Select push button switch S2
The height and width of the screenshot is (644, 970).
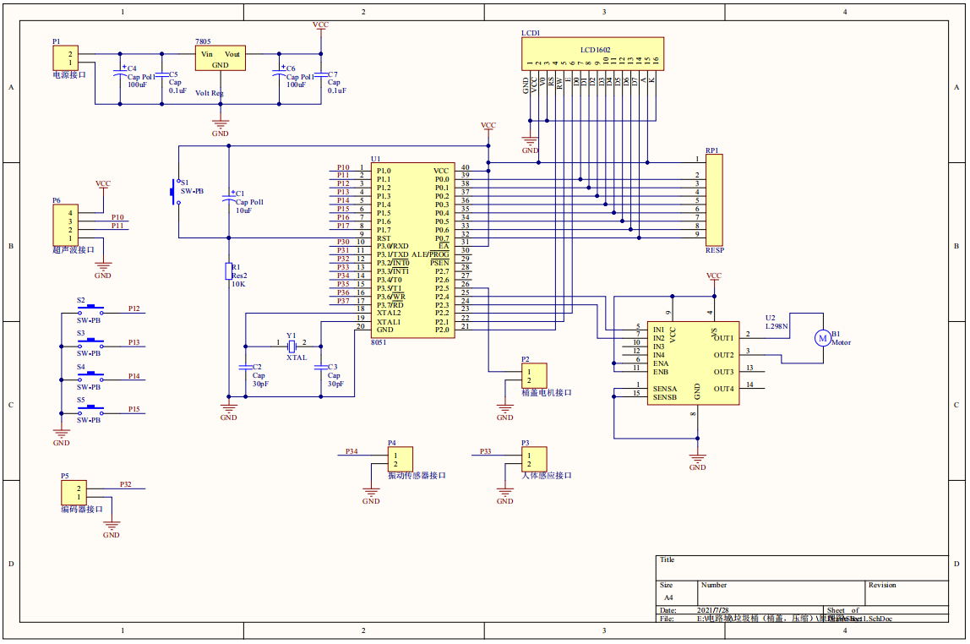click(90, 308)
